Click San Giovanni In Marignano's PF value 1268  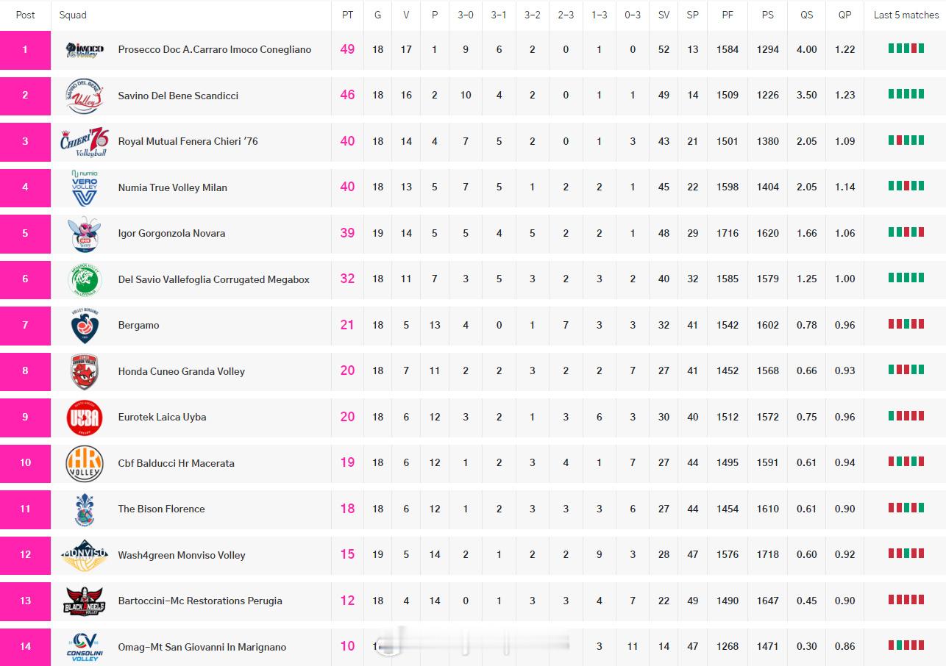pos(728,647)
